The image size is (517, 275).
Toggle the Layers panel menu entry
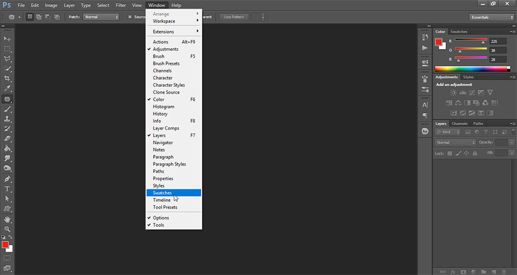point(159,135)
